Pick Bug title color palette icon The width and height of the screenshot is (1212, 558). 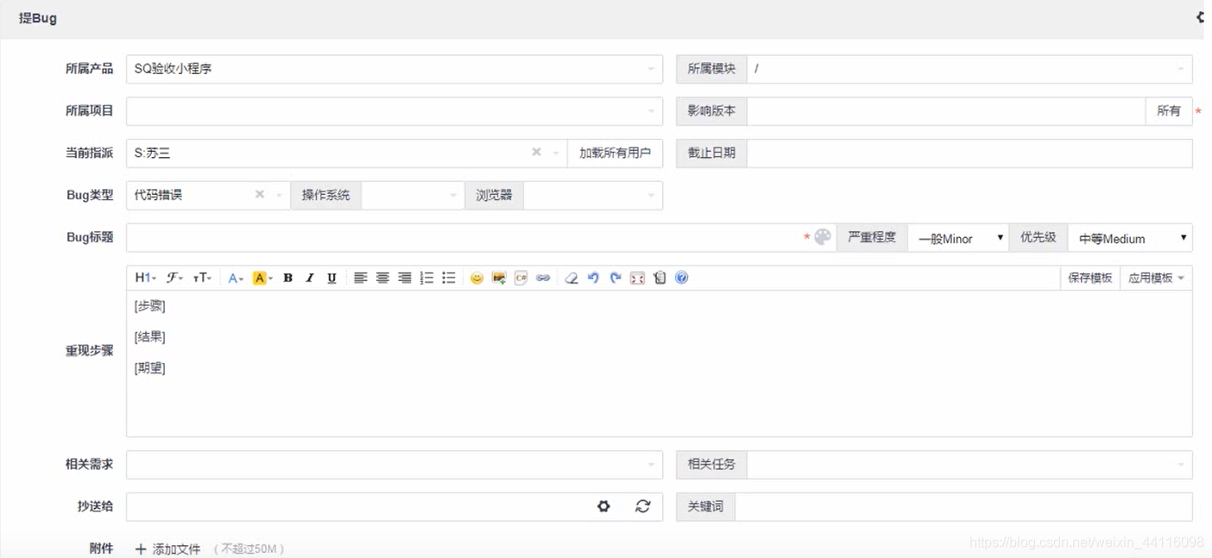tap(823, 236)
